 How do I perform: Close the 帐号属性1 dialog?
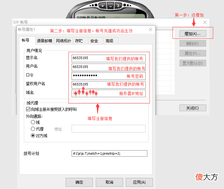point(150,30)
